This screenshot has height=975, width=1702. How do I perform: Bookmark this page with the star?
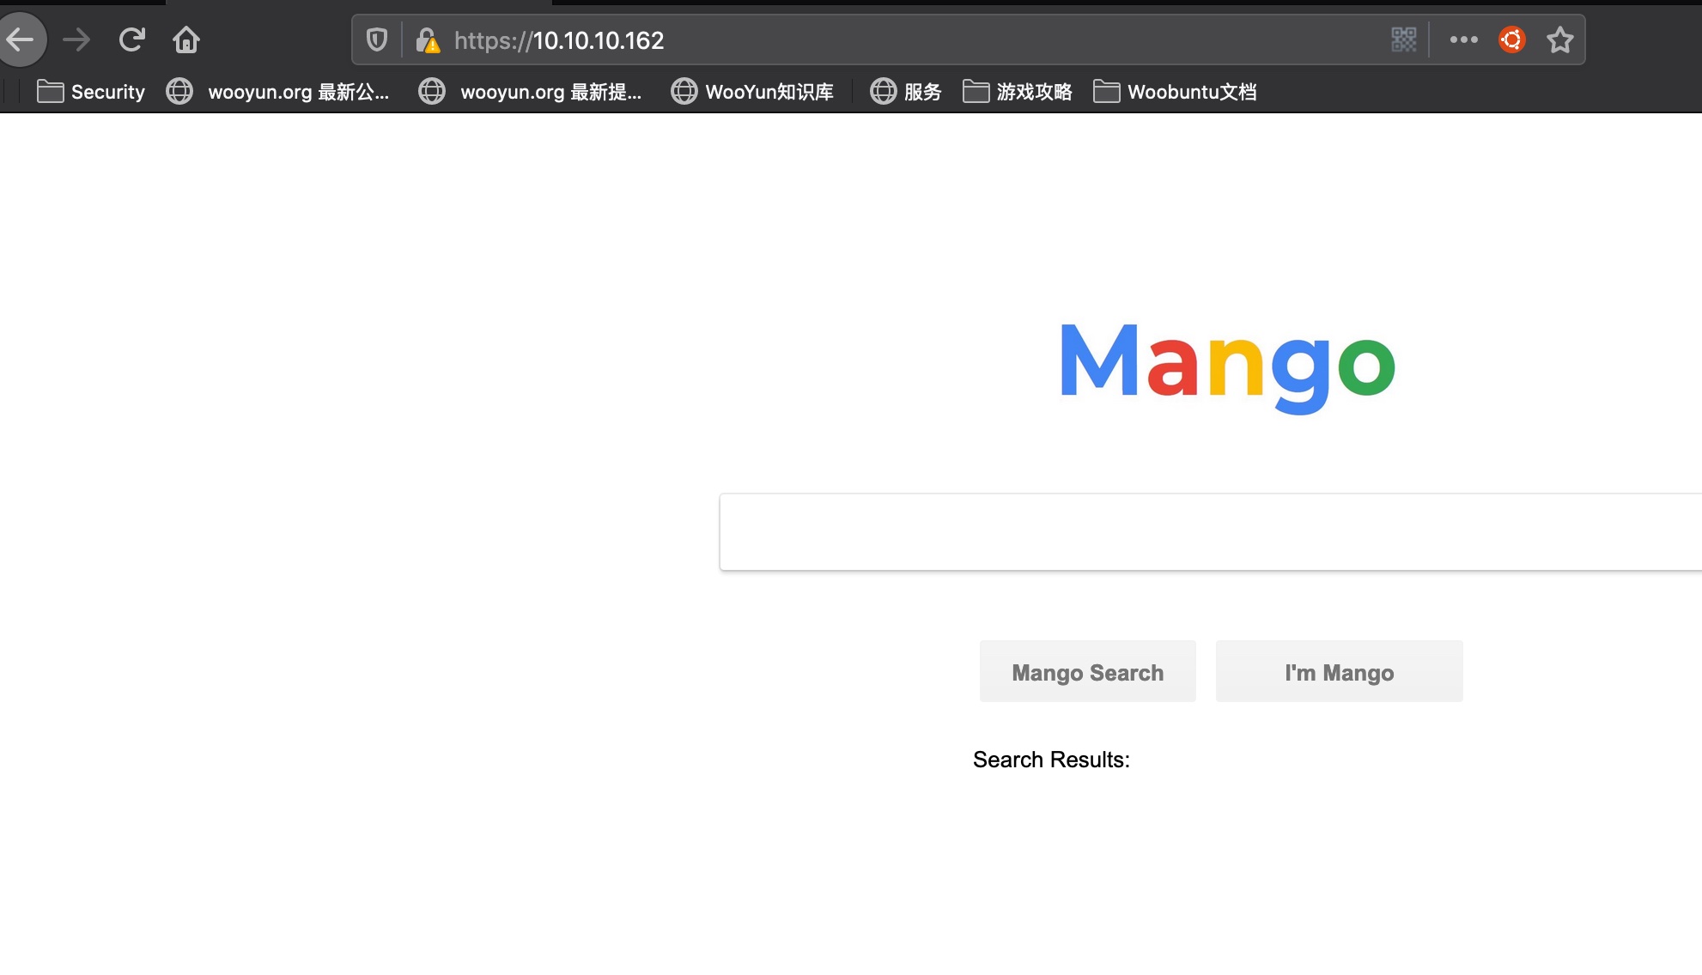tap(1559, 39)
